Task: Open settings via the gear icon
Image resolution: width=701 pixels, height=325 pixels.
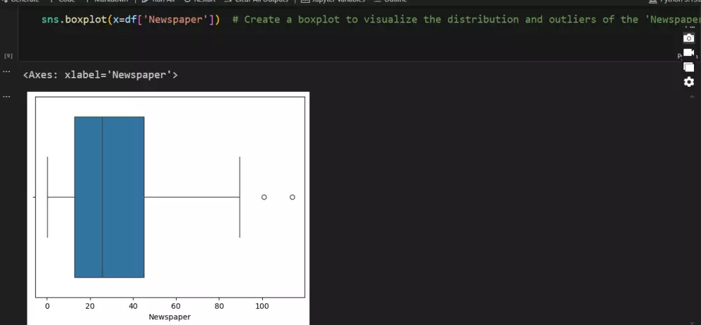Action: click(689, 82)
